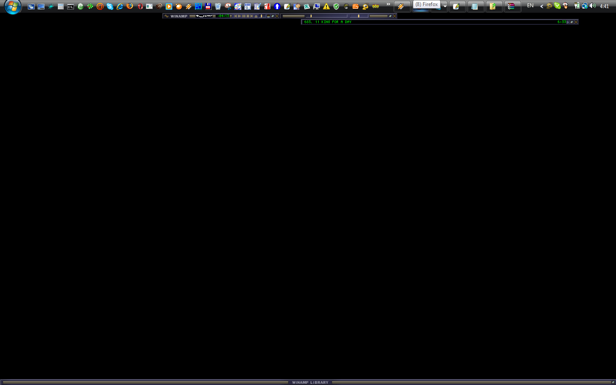Open the EN language bar indicator
This screenshot has width=616, height=385.
click(530, 6)
